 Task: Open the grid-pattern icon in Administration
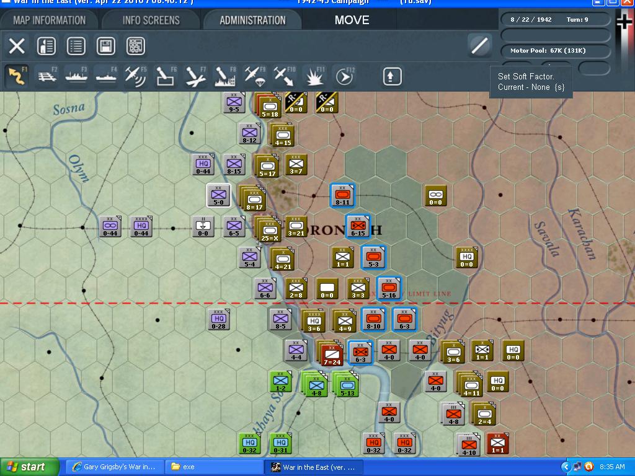pyautogui.click(x=136, y=46)
